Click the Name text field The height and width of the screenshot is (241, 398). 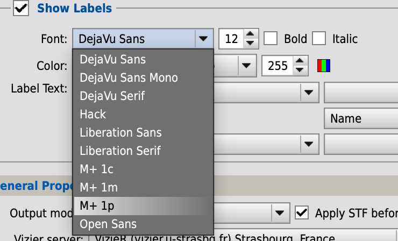[x=361, y=118]
